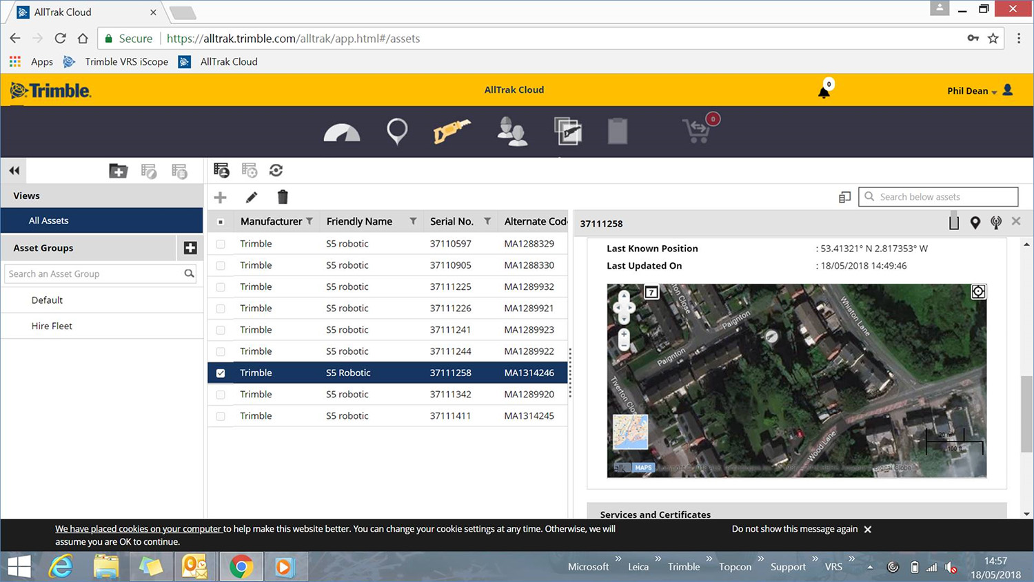The image size is (1034, 582).
Task: Click the delete asset trash icon
Action: (283, 198)
